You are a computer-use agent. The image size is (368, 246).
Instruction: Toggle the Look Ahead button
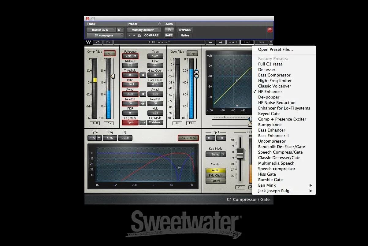point(188,138)
